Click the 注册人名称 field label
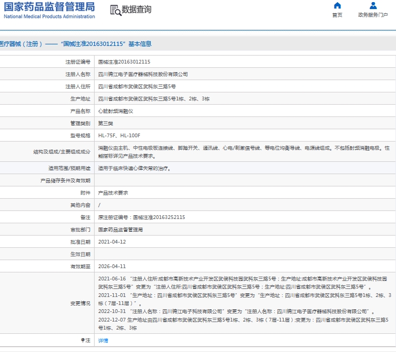The width and height of the screenshot is (396, 352). (78, 74)
